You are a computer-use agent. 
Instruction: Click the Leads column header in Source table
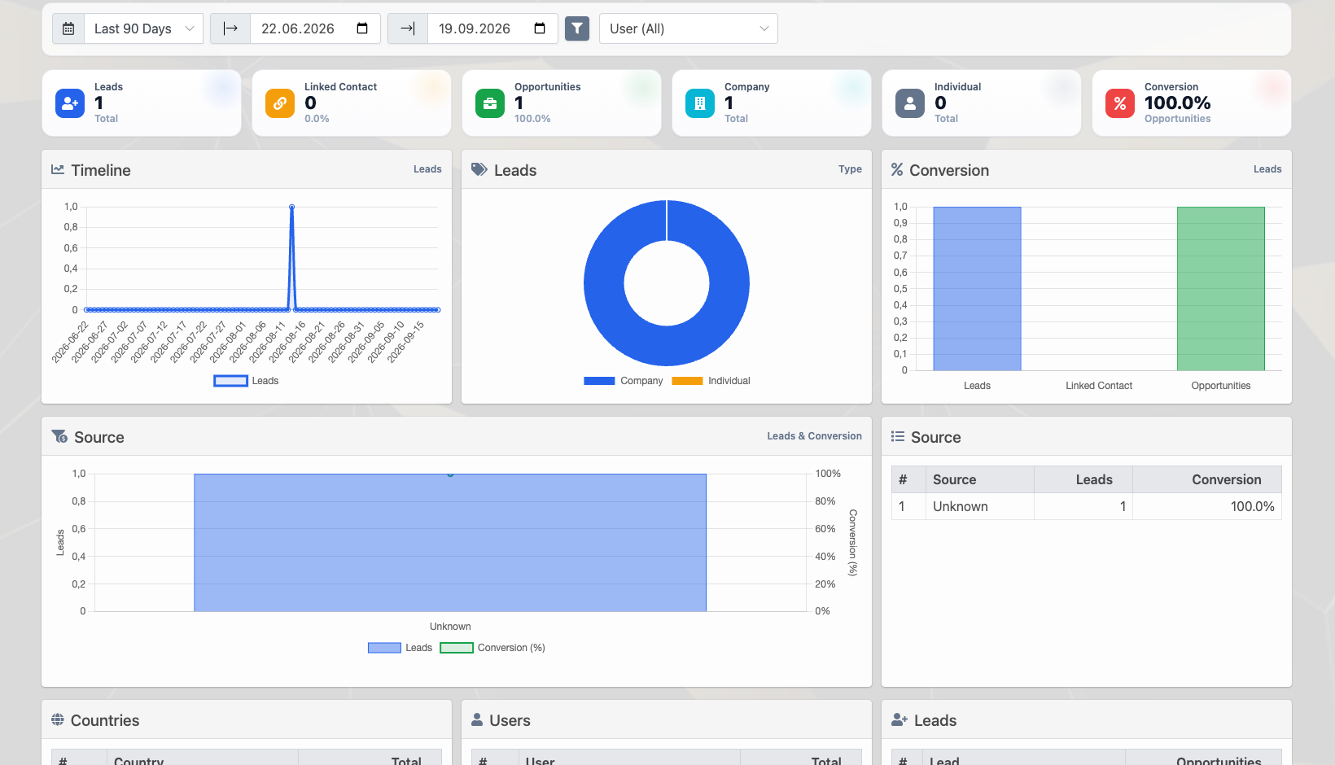pyautogui.click(x=1083, y=479)
